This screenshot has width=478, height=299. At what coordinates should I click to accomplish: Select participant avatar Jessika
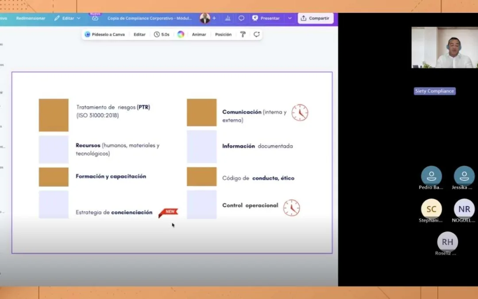(x=464, y=176)
